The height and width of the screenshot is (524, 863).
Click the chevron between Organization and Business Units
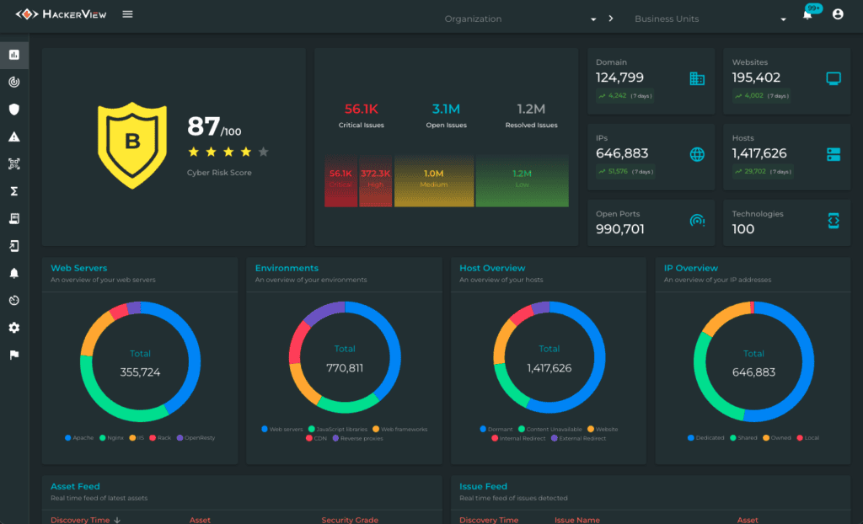point(611,19)
